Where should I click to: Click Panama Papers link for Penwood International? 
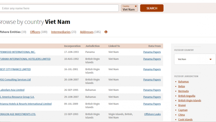152,52
